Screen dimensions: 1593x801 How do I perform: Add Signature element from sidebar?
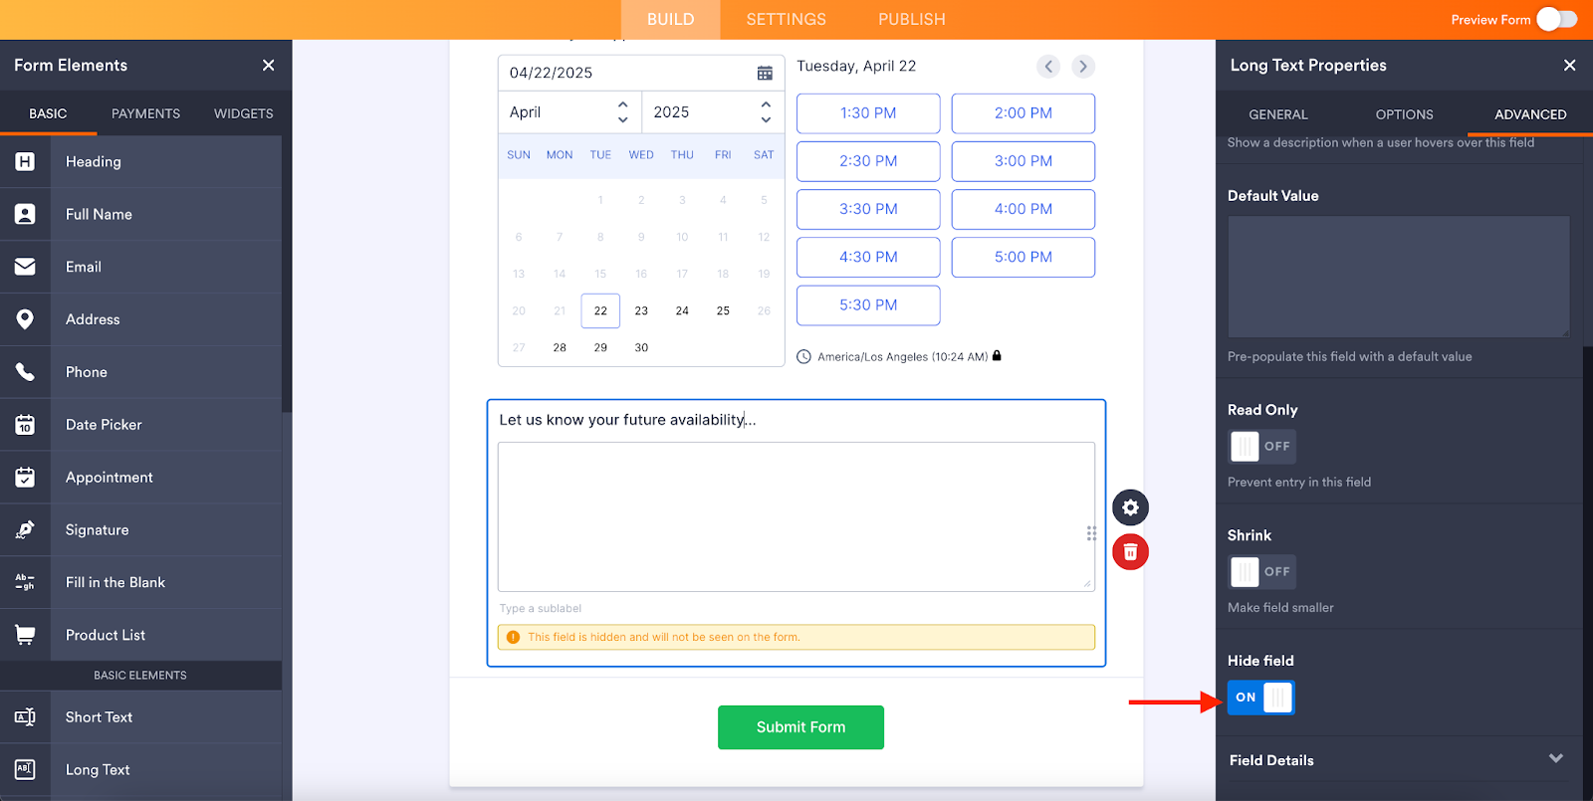[x=97, y=530]
